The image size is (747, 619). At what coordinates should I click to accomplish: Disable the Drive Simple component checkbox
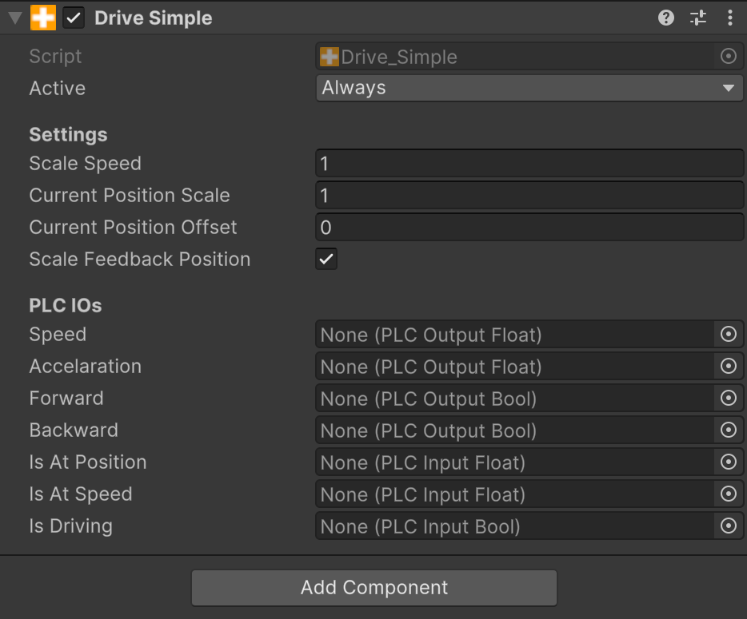click(74, 18)
